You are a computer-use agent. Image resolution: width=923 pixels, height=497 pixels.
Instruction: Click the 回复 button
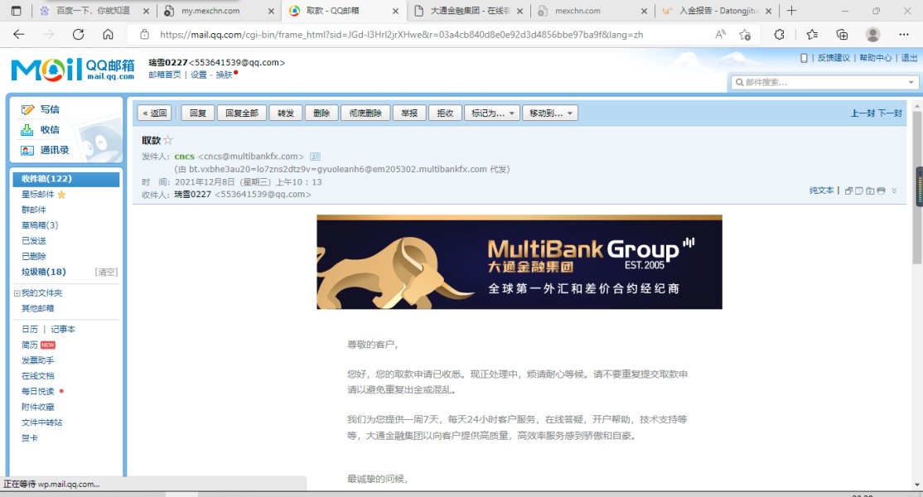click(198, 113)
